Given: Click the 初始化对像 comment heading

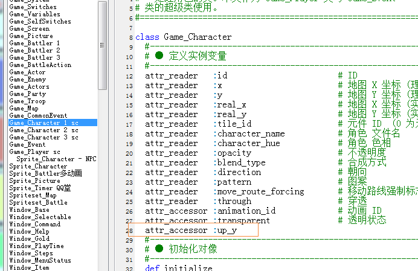Looking at the screenshot, I should pos(193,249).
